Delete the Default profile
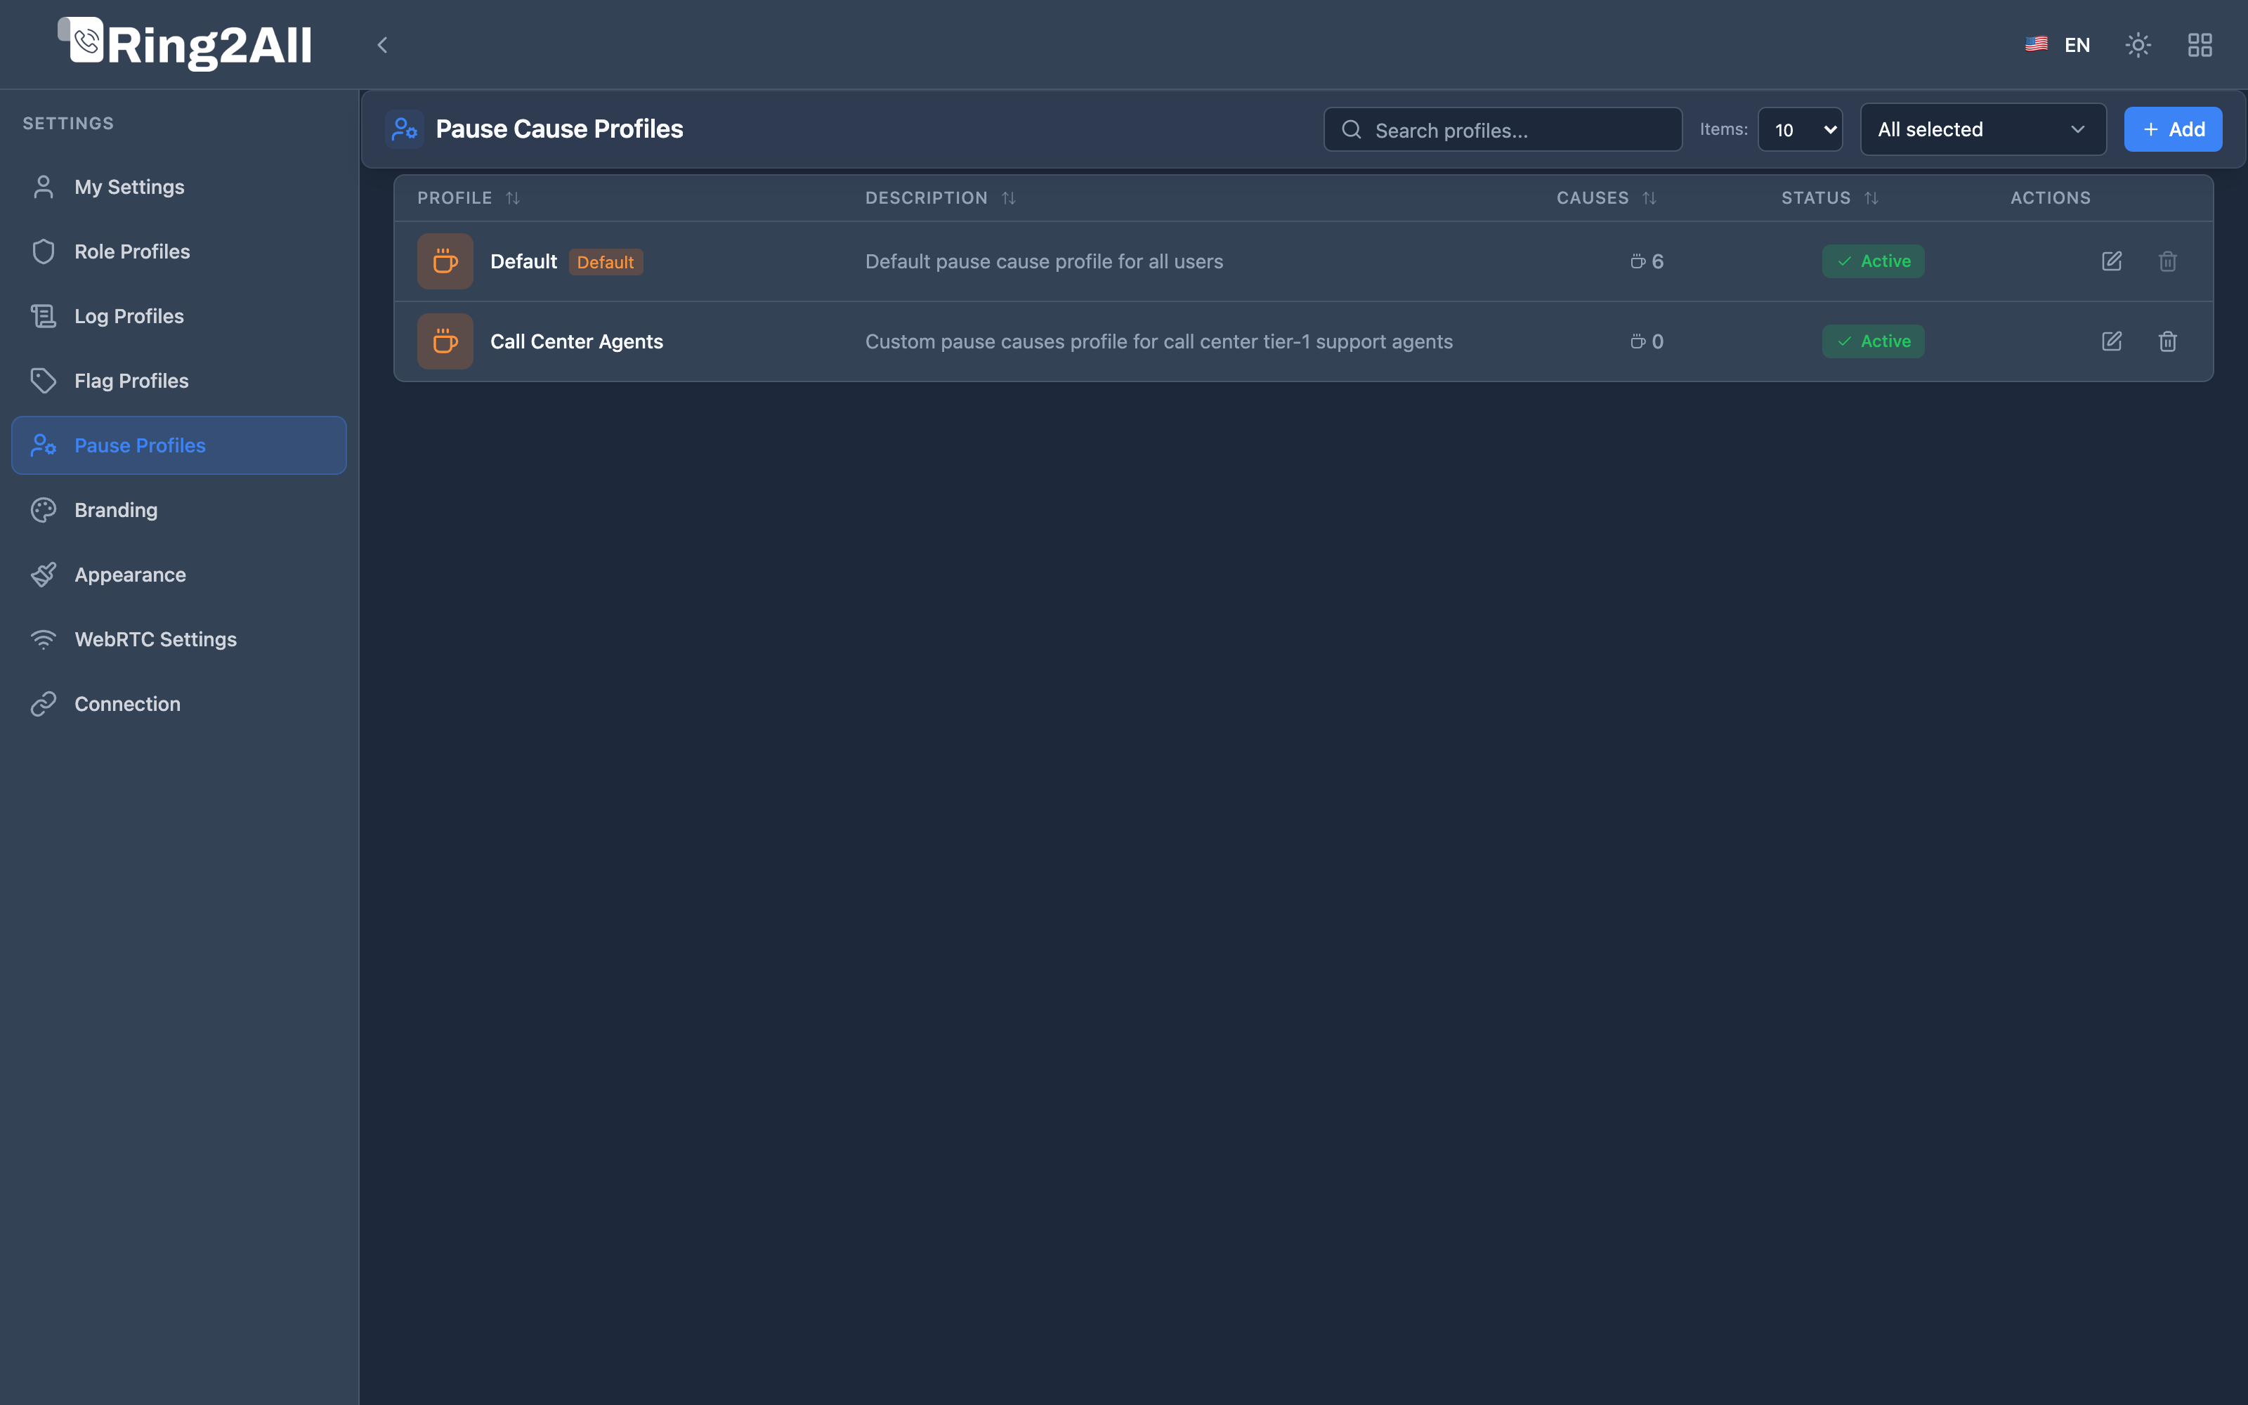The width and height of the screenshot is (2248, 1405). (2167, 261)
